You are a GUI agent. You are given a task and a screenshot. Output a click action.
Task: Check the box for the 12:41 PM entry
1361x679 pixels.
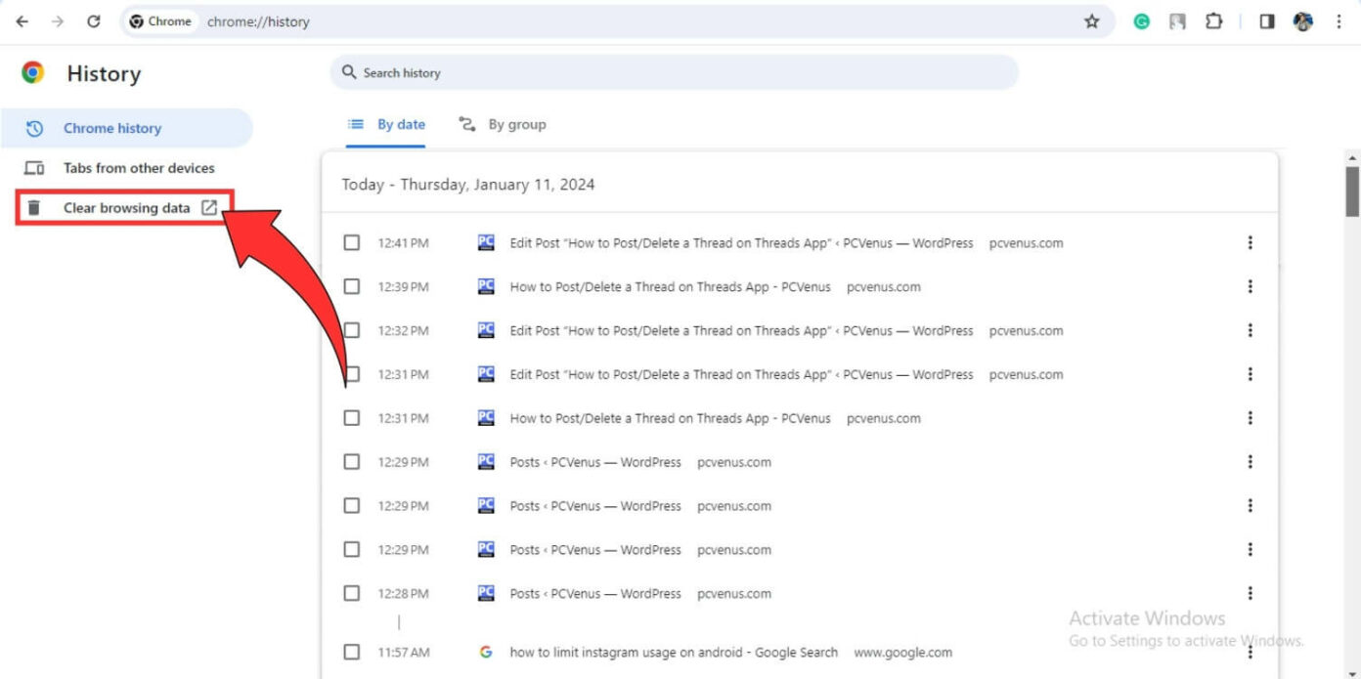click(352, 243)
